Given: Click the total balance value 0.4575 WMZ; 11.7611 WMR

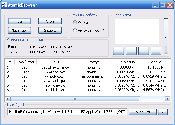Looking at the screenshot, I should coord(50,47).
